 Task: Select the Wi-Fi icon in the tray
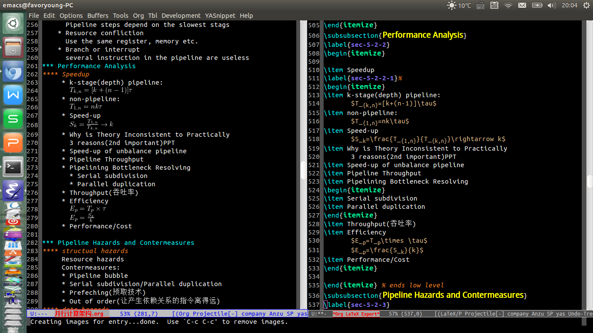[508, 6]
